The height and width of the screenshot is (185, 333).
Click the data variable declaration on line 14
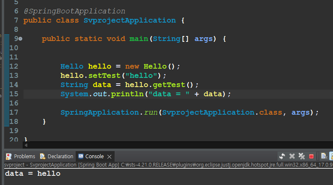[x=102, y=85]
